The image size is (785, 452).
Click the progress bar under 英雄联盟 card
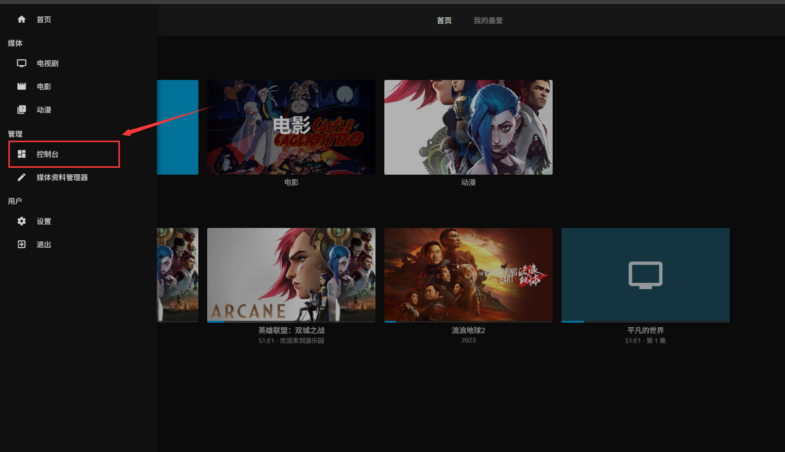[x=291, y=322]
